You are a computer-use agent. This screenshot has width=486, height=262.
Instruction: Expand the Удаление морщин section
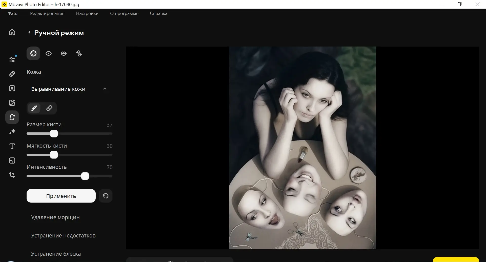pos(55,217)
